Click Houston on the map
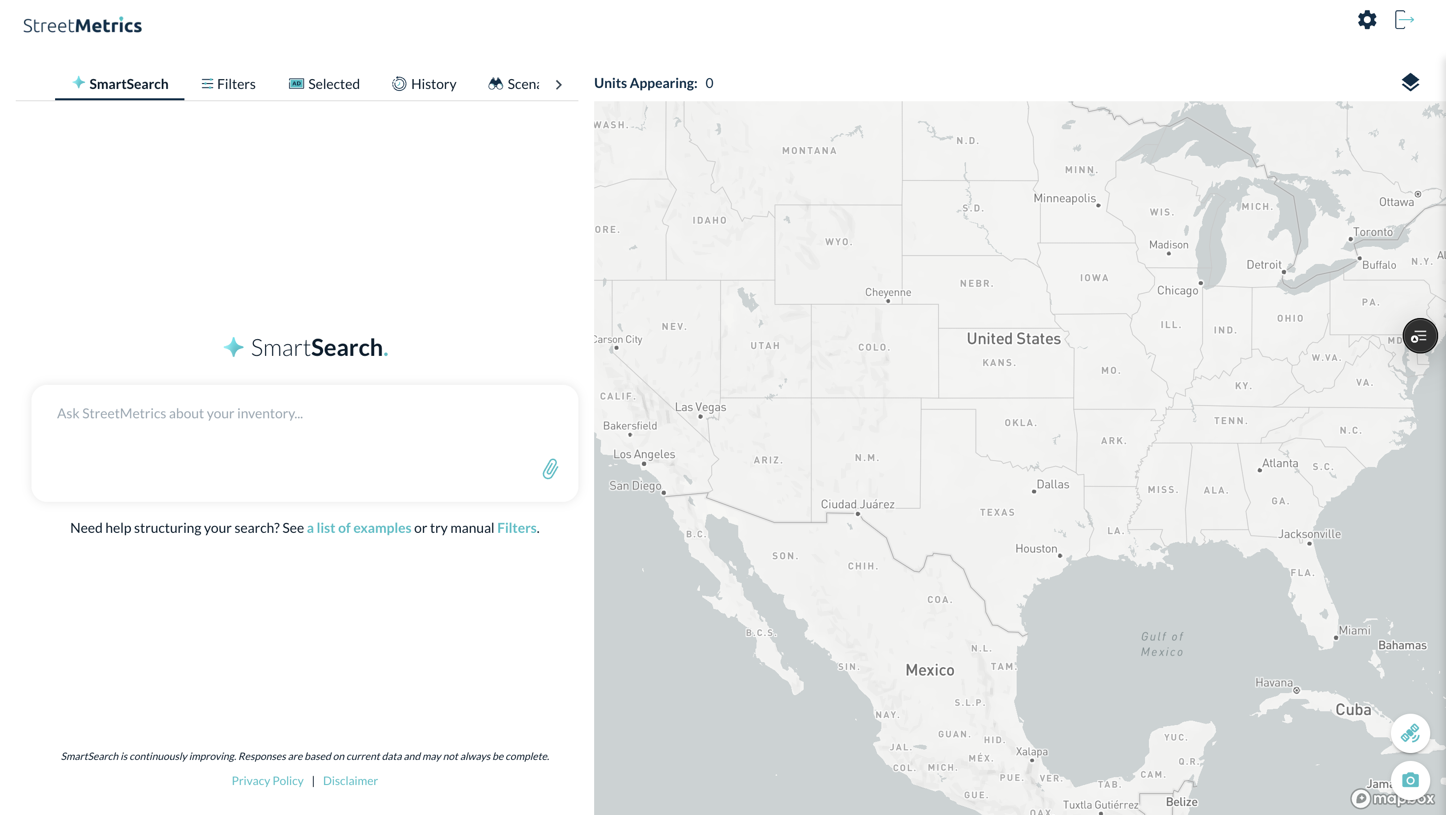The image size is (1446, 815). 1036,549
